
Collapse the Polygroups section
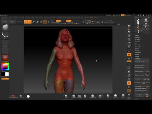138,58
